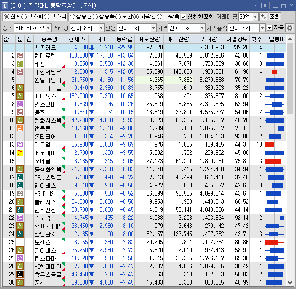296x289 pixels.
Task: Click the 신 column header
Action: (29, 39)
